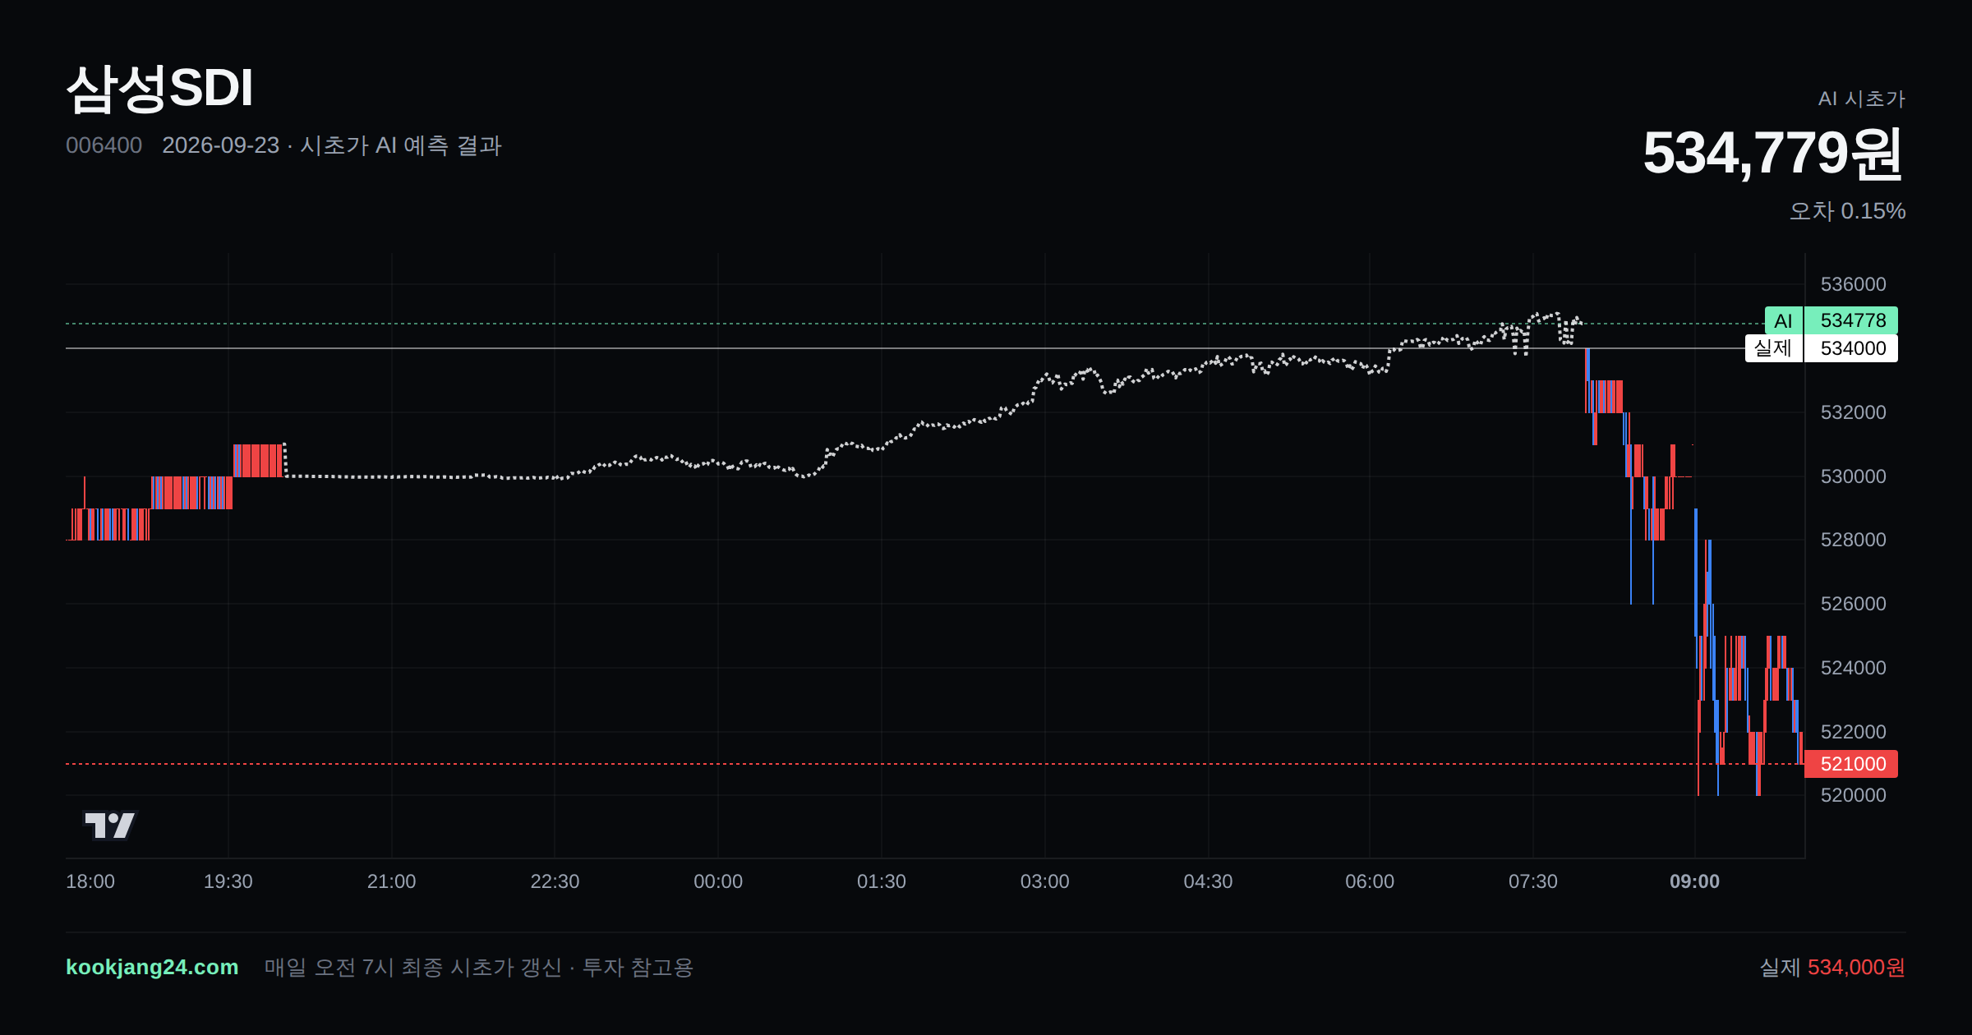Click the 01:30 time axis label
Viewport: 1972px width, 1035px height.
point(882,881)
